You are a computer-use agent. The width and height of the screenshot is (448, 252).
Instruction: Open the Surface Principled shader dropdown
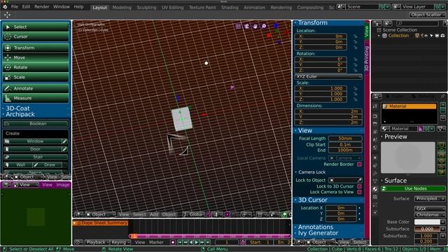point(430,199)
